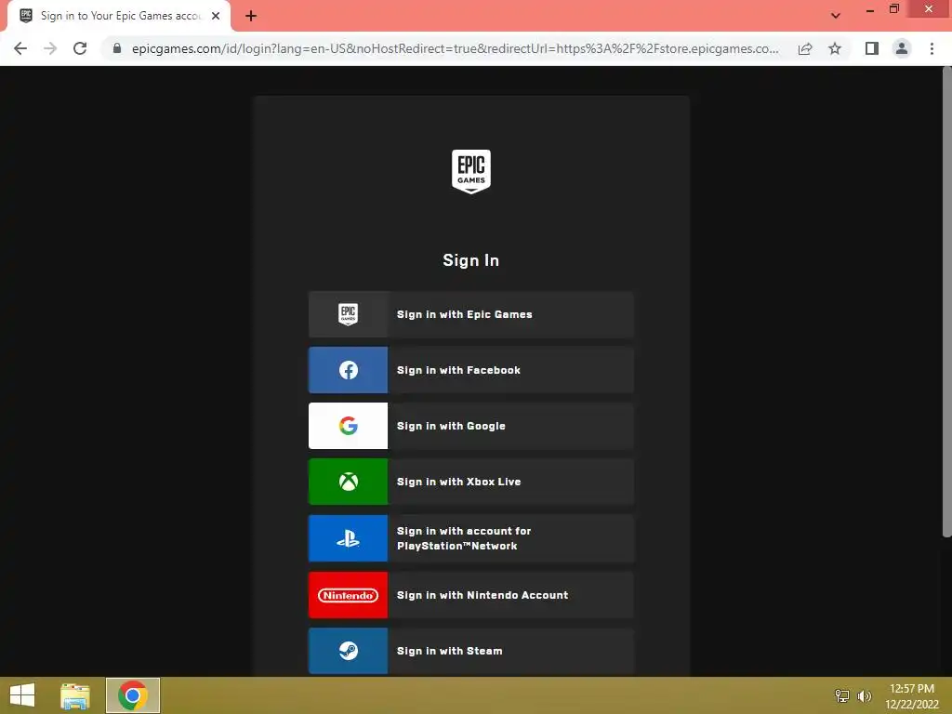
Task: Click the Xbox logo tile
Action: [348, 483]
